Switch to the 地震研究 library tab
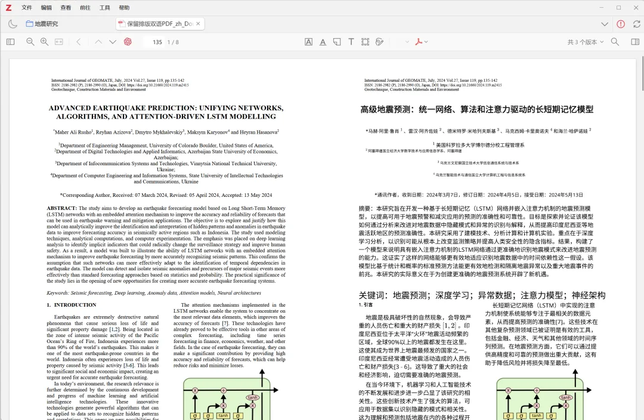This screenshot has width=644, height=420. click(x=42, y=24)
